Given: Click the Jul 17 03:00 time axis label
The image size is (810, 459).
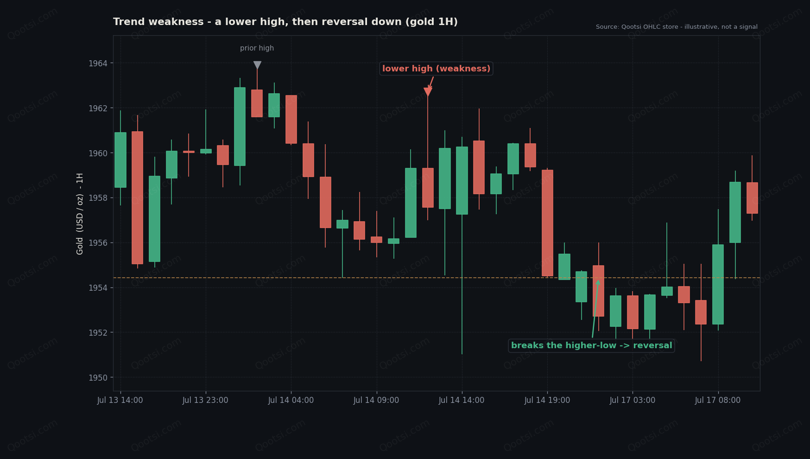Looking at the screenshot, I should tap(633, 400).
